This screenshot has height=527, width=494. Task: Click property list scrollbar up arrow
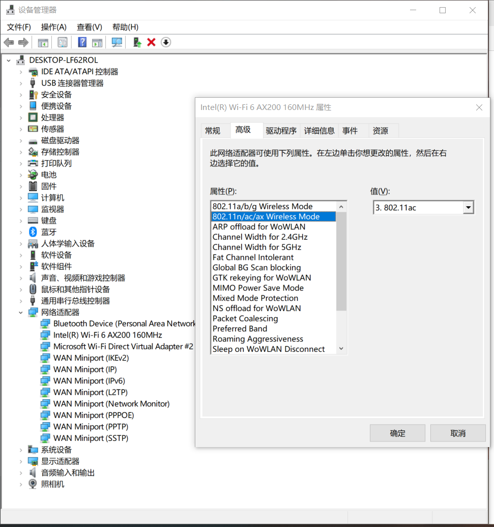341,207
